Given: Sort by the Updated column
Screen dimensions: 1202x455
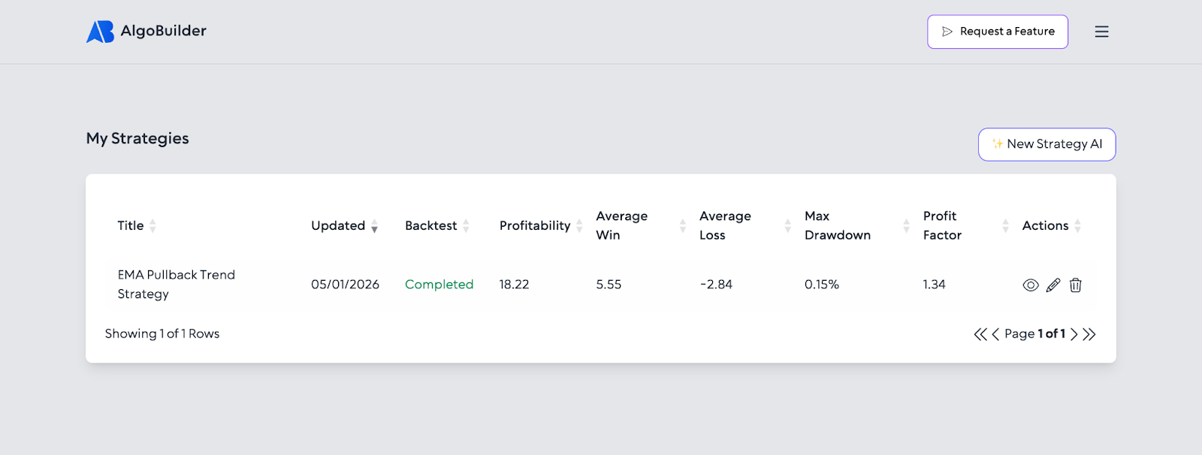Looking at the screenshot, I should tap(338, 226).
